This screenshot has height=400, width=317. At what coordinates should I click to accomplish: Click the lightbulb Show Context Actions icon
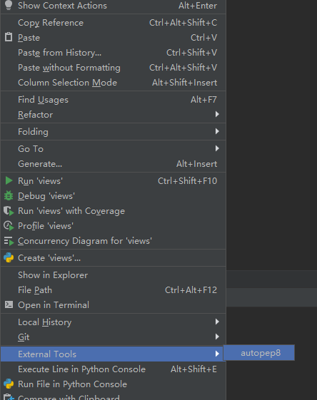9,5
